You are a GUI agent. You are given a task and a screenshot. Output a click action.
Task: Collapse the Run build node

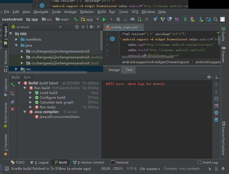pyautogui.click(x=25, y=88)
